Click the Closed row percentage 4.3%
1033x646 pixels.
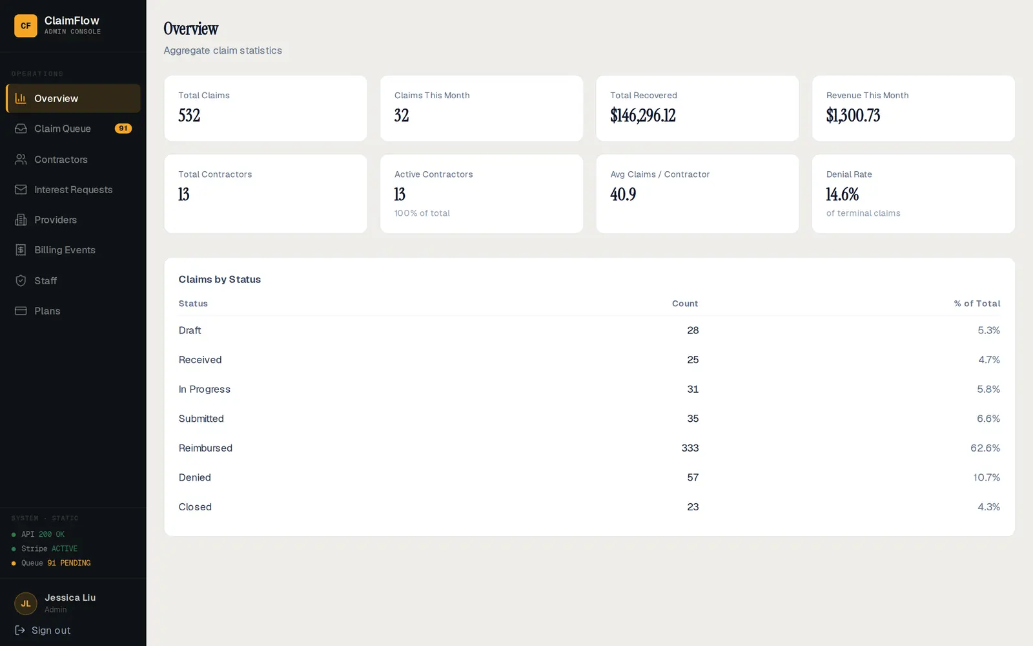pos(988,507)
